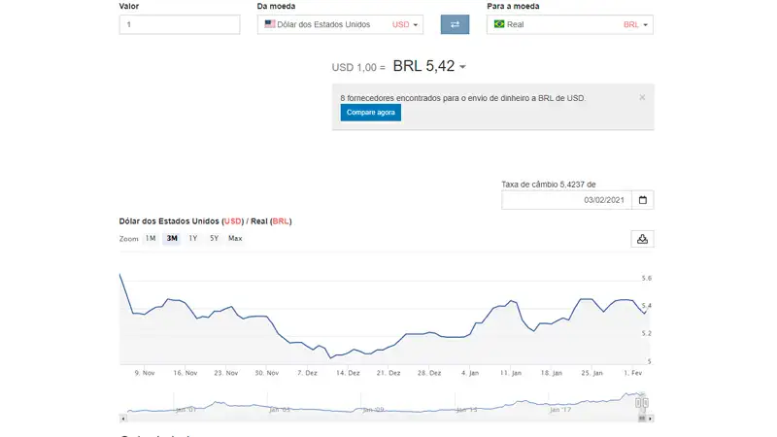This screenshot has height=437, width=777.
Task: Click the chart navigator right scroll arrow
Action: [x=650, y=419]
